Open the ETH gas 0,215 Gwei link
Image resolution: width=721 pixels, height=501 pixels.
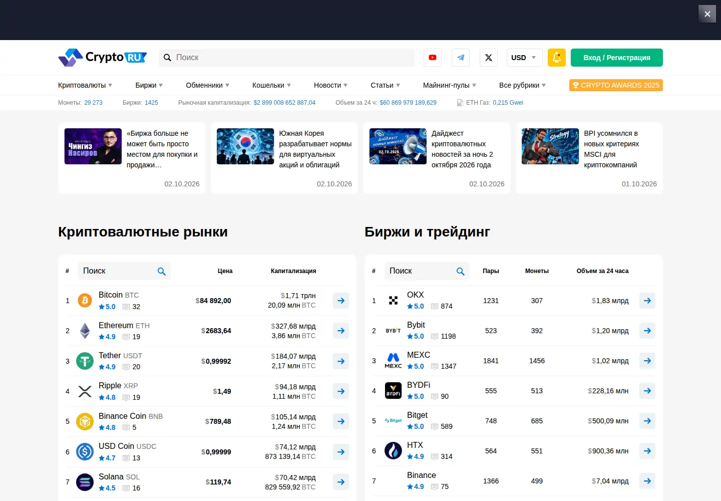pyautogui.click(x=508, y=103)
